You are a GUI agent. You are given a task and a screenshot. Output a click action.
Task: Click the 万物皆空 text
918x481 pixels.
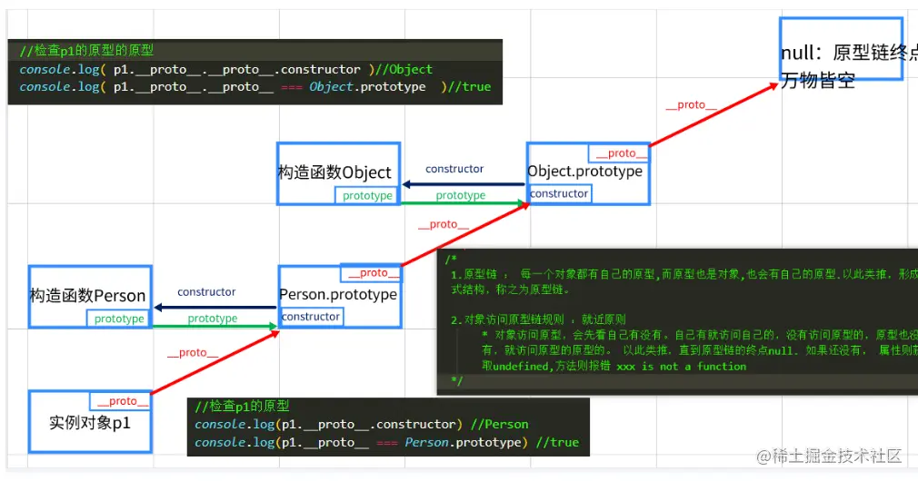[818, 81]
